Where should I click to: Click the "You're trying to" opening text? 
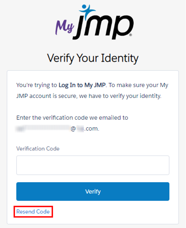[x=37, y=85]
